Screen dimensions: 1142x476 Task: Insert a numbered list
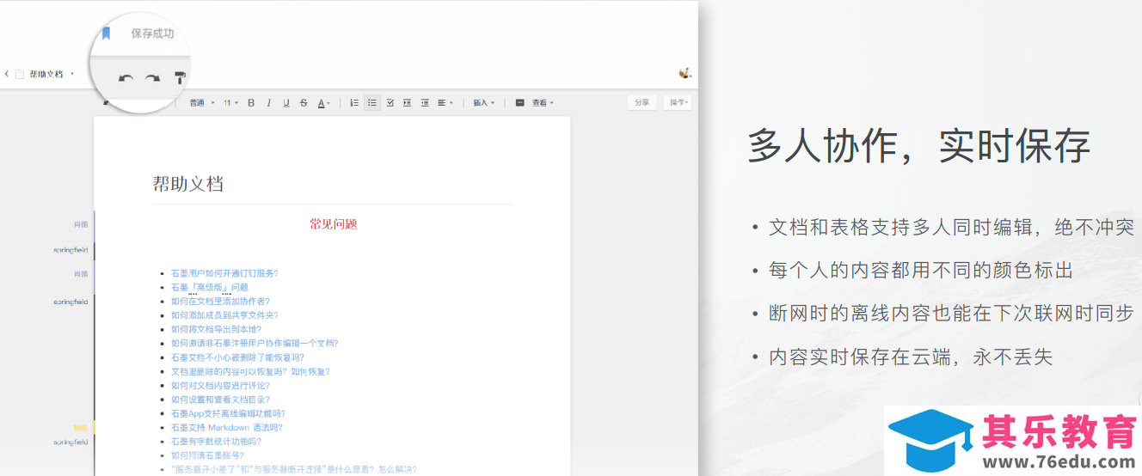point(354,103)
